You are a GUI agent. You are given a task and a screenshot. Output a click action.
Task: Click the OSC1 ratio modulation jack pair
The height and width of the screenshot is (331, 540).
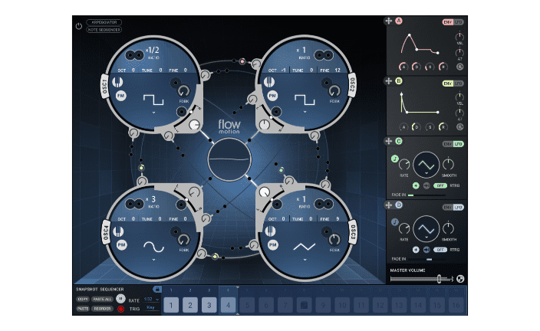tap(134, 55)
